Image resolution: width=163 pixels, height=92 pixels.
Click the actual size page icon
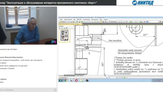(119, 22)
